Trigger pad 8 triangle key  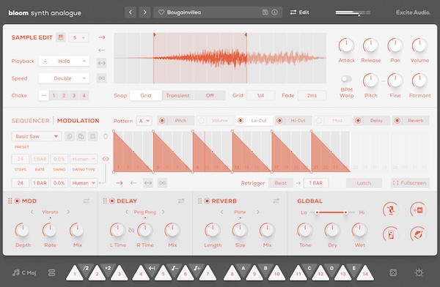(232, 273)
